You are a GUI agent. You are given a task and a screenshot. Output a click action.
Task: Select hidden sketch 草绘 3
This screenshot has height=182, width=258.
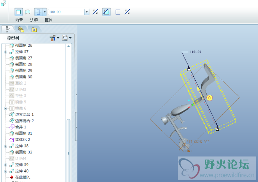21,96
